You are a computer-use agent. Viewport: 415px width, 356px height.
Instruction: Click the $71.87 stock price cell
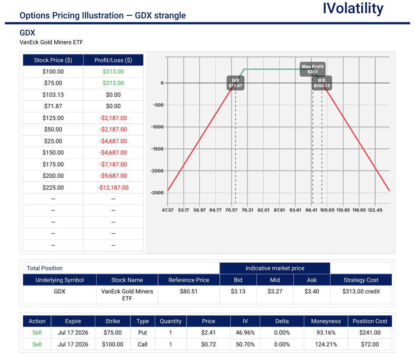pyautogui.click(x=53, y=106)
